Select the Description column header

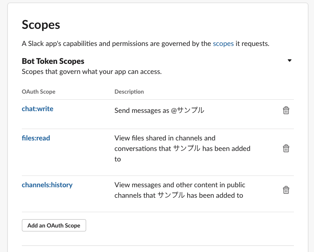point(129,91)
